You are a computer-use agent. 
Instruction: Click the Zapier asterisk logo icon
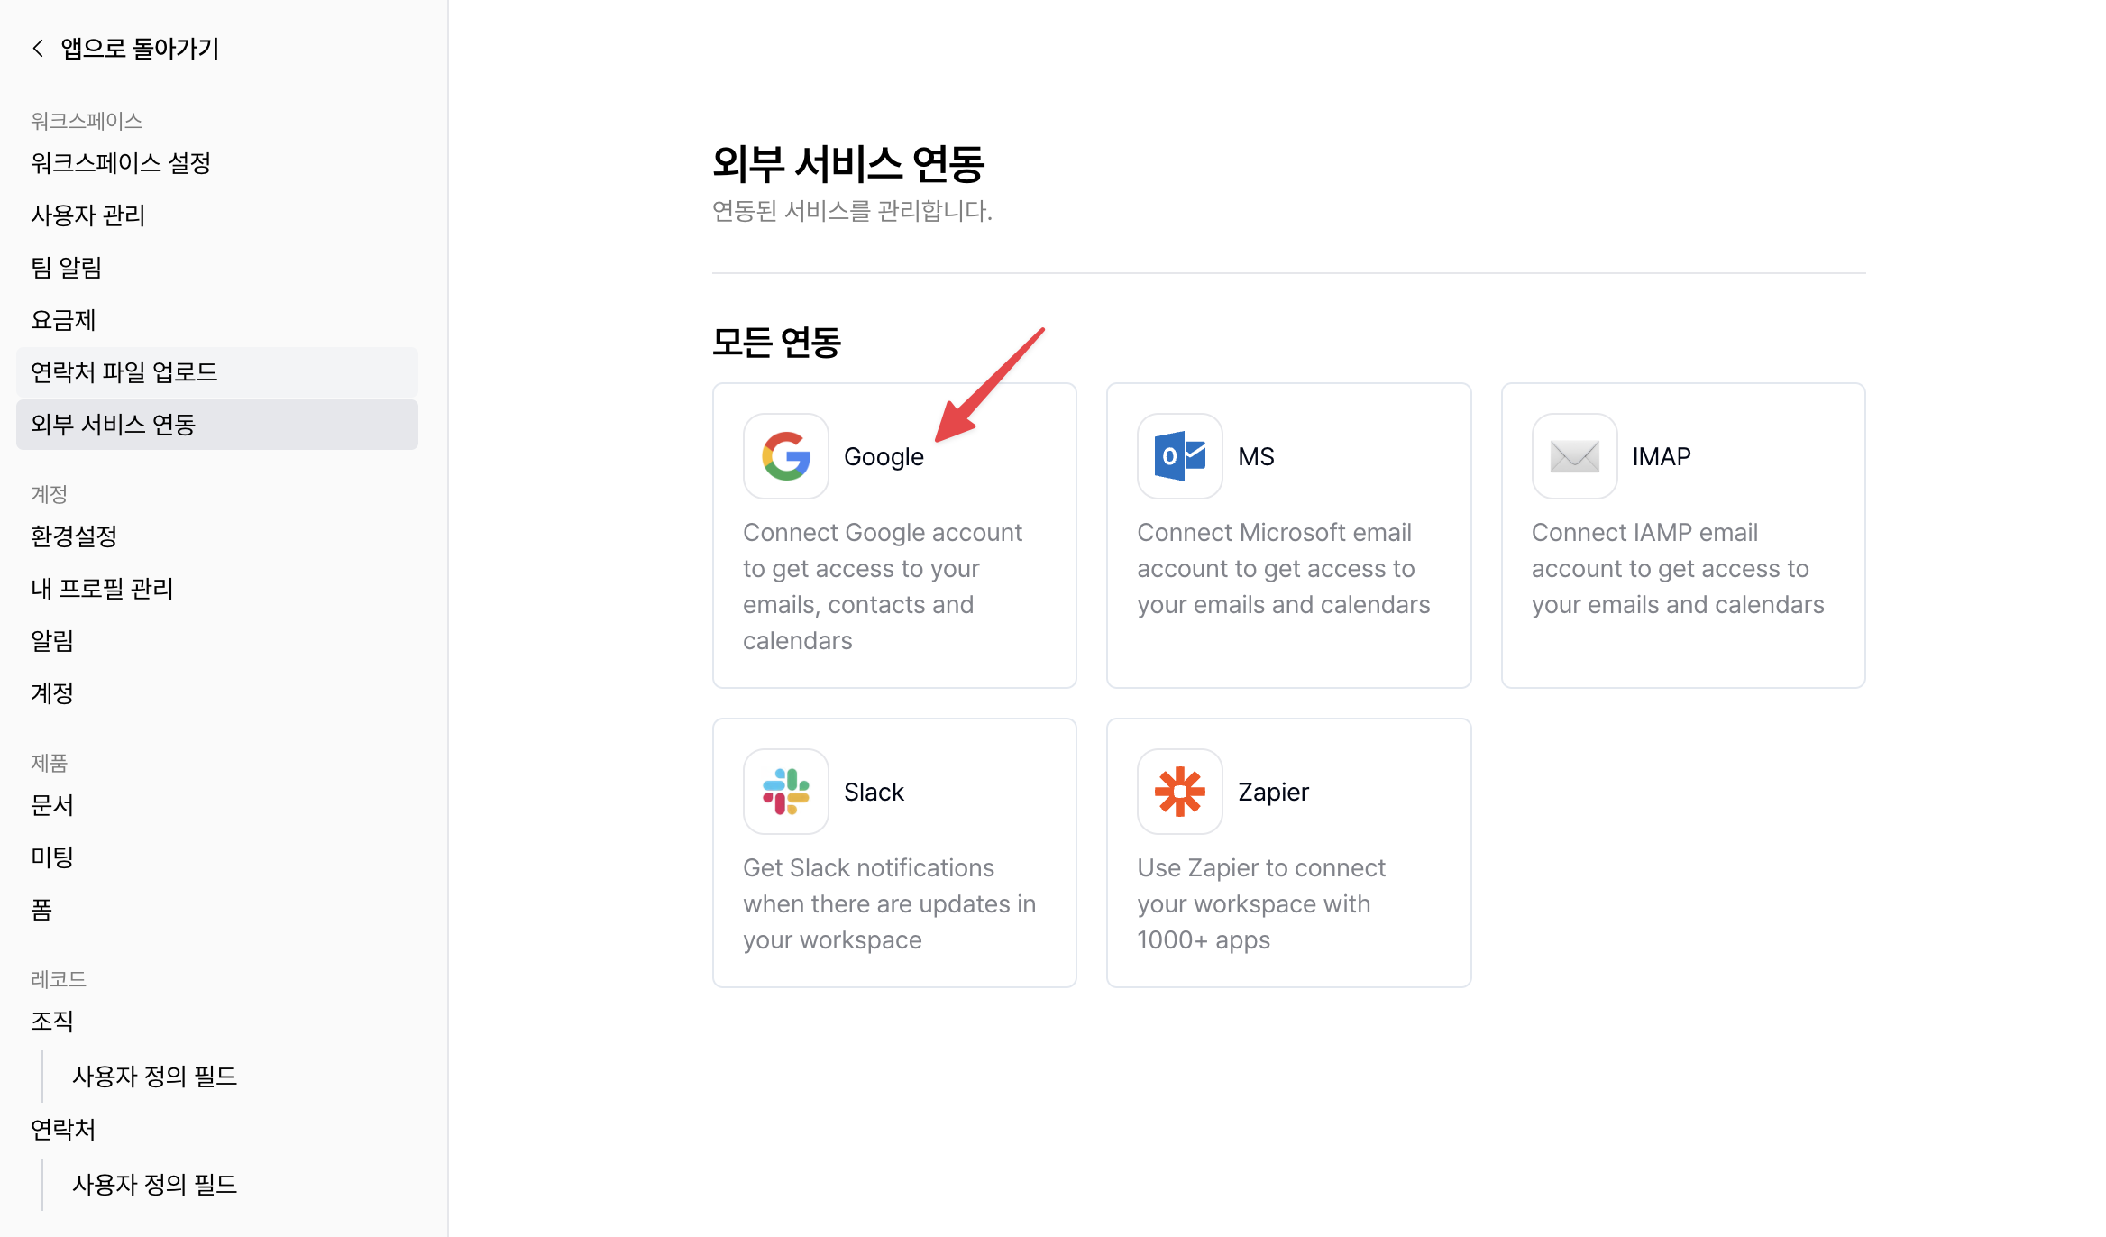coord(1179,791)
